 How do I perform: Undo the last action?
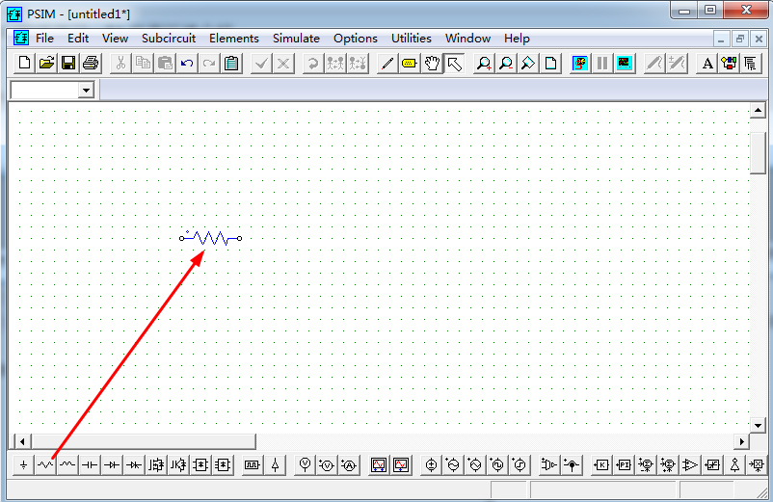[x=187, y=63]
